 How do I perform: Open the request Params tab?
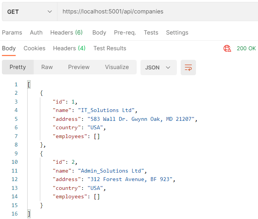click(12, 33)
